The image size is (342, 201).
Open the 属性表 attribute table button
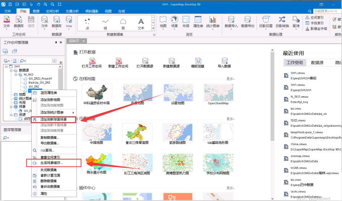pyautogui.click(x=198, y=22)
